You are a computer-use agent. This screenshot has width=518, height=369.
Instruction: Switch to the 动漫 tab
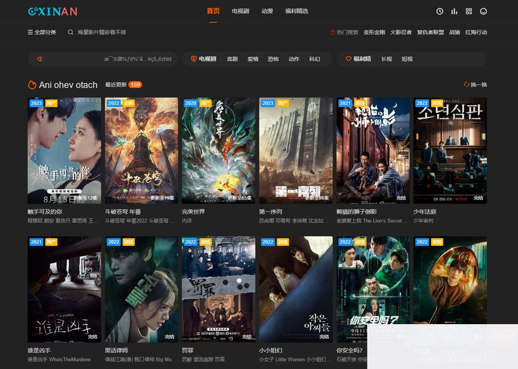267,11
